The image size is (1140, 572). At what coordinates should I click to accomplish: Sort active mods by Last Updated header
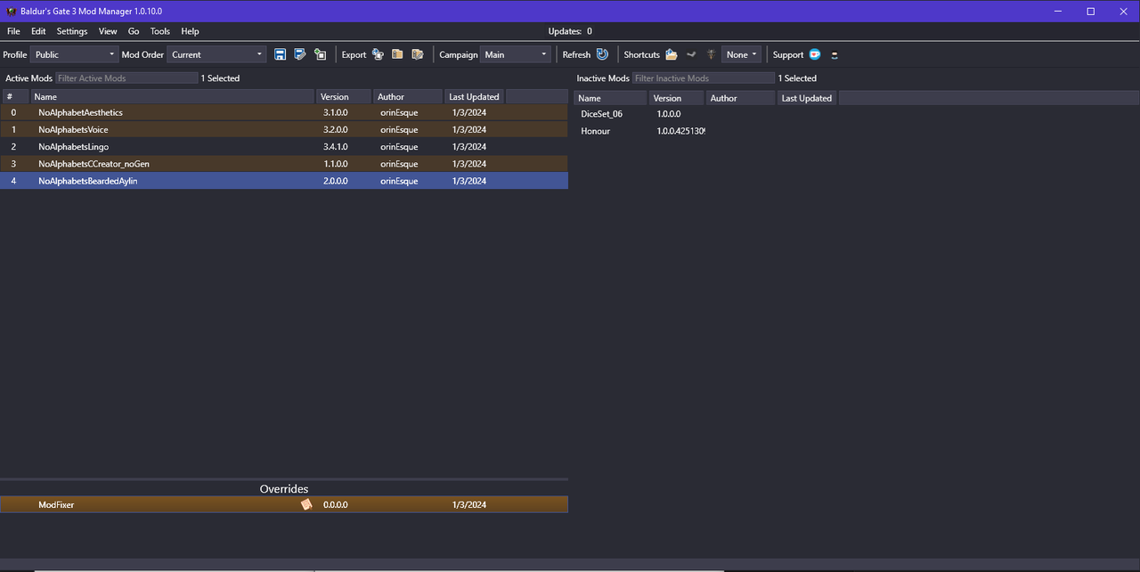point(474,96)
